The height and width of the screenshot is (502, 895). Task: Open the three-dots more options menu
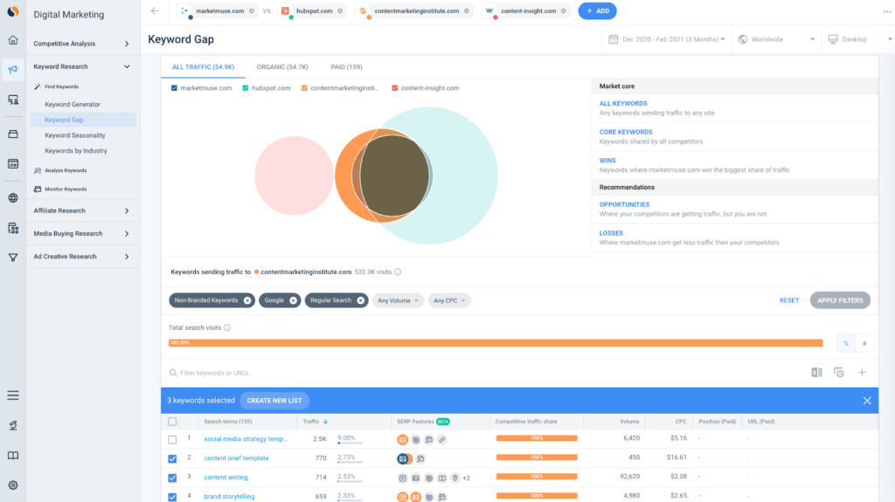coord(886,11)
